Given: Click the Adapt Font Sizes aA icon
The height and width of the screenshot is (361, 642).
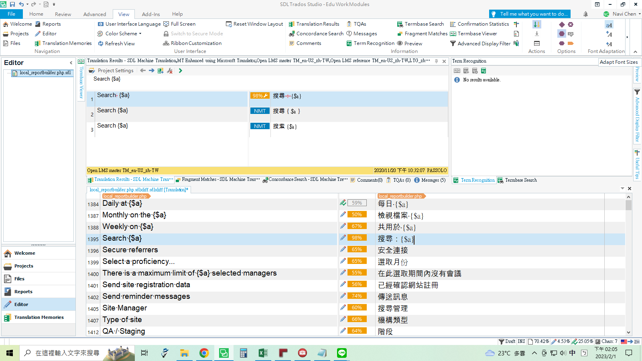Looking at the screenshot, I should [609, 25].
